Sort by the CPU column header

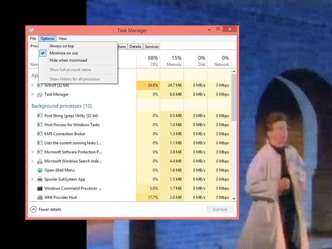[148, 61]
